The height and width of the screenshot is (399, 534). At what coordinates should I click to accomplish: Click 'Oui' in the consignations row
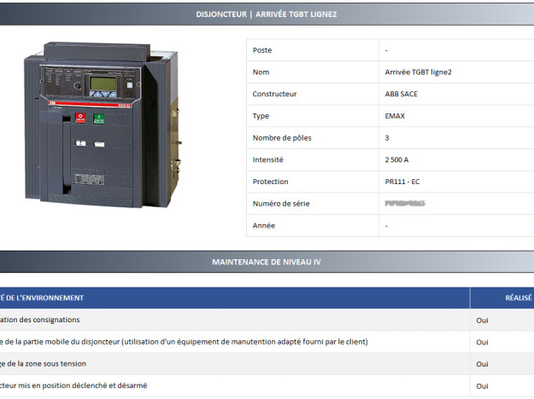(482, 320)
